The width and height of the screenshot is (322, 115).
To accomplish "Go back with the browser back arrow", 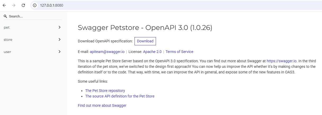I will (x=4, y=5).
